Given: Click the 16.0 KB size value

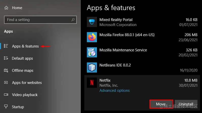Looking at the screenshot, I should click(x=191, y=20).
